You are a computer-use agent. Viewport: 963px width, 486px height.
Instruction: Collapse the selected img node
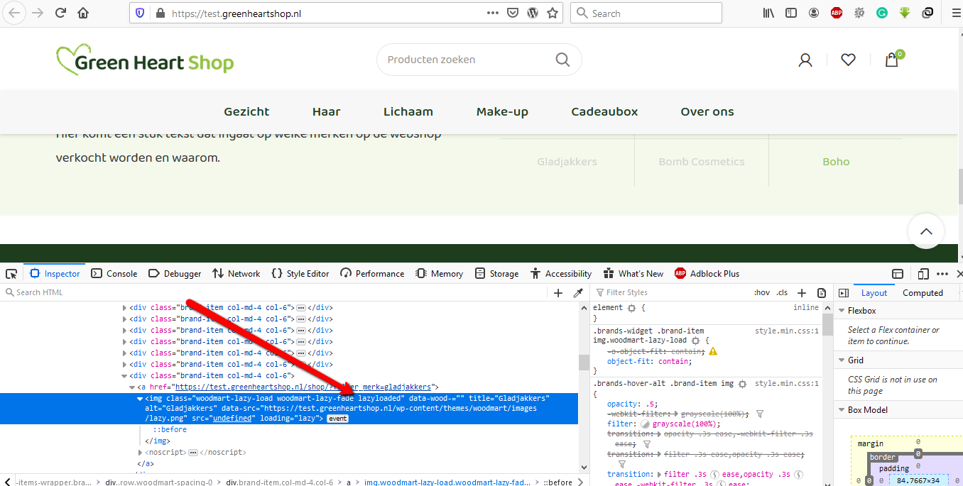click(x=140, y=399)
